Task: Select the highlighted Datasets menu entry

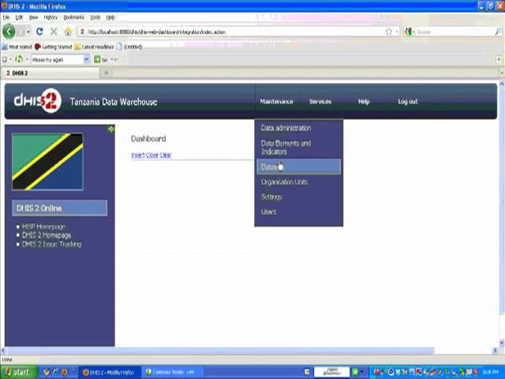Action: [x=298, y=167]
